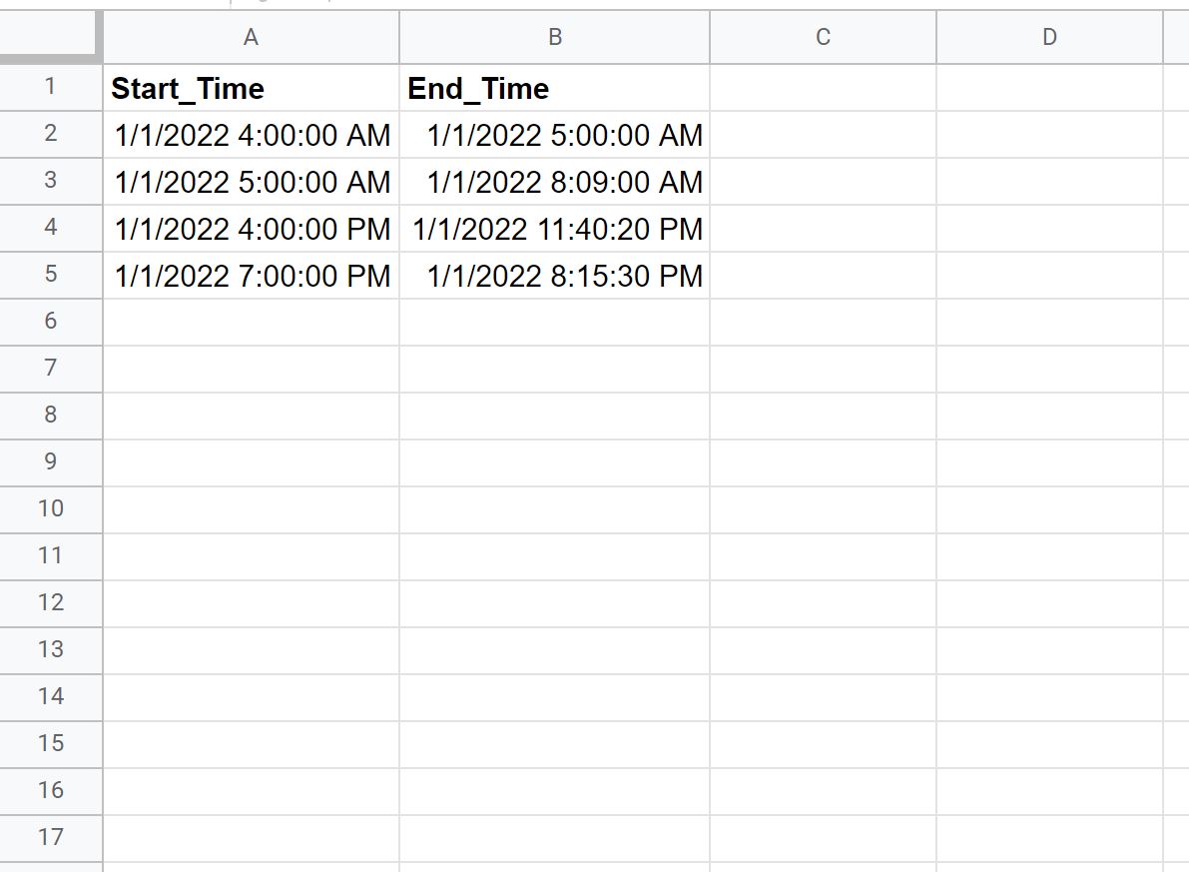
Task: Click row 1 header
Action: [50, 87]
